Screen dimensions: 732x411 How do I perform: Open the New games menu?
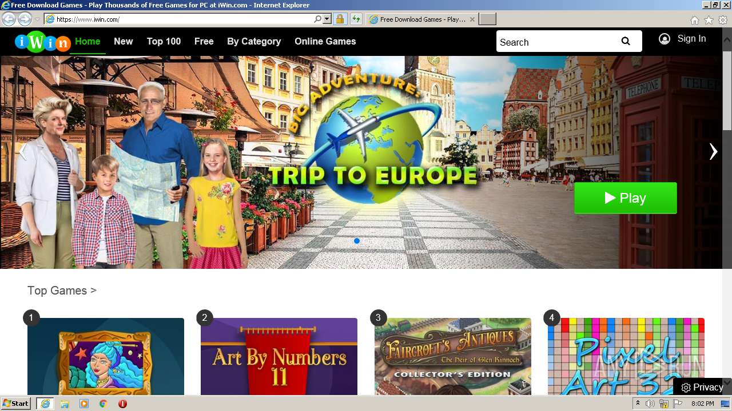[x=123, y=41]
